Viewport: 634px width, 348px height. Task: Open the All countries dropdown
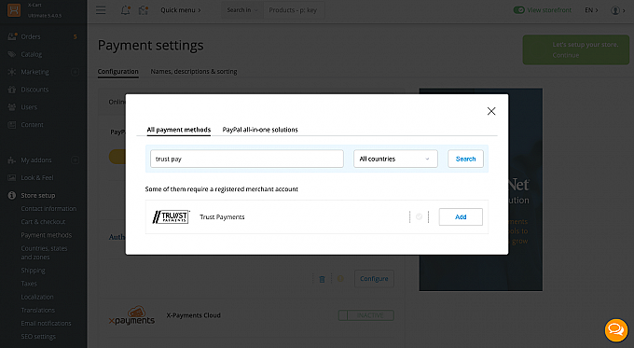395,159
